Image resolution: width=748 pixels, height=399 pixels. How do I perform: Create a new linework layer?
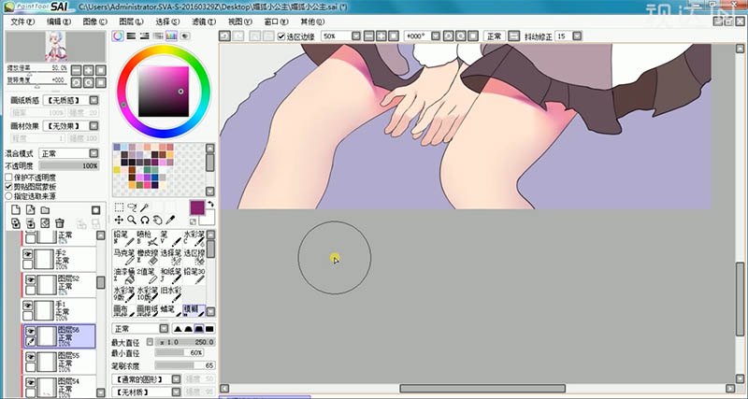[31, 210]
